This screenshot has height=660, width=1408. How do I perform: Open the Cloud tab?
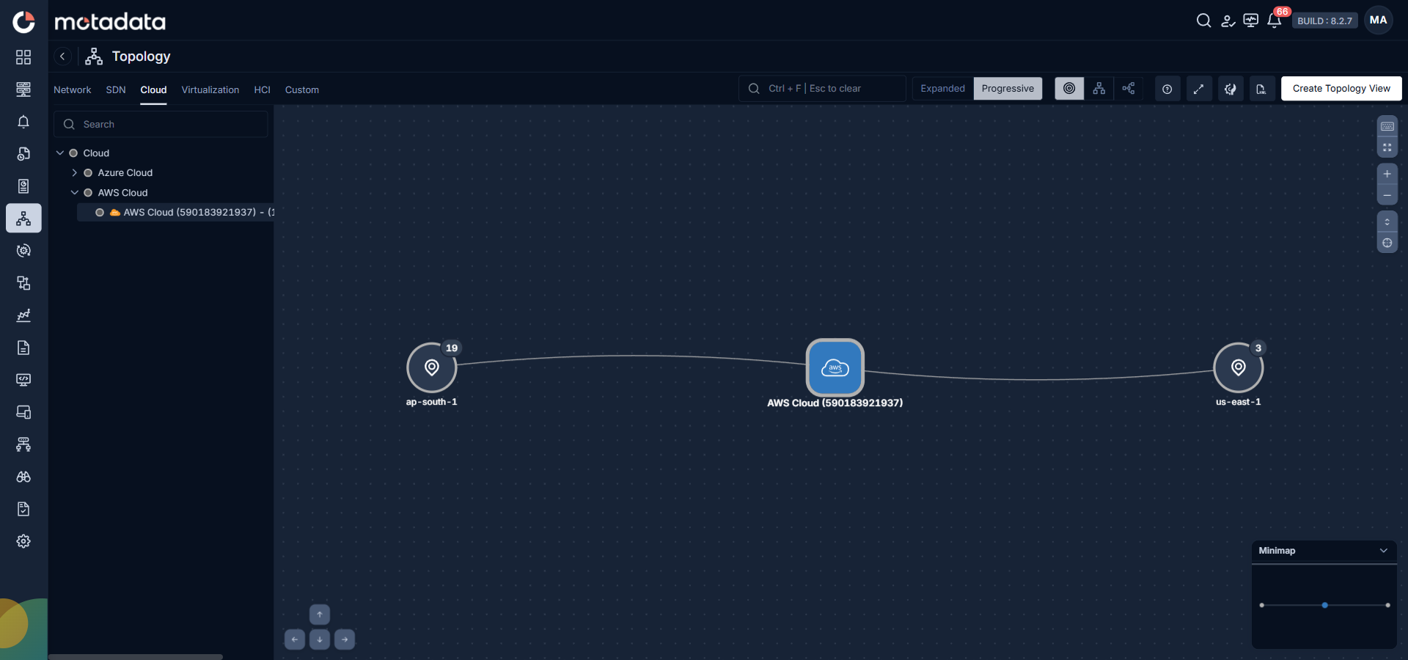pyautogui.click(x=154, y=89)
